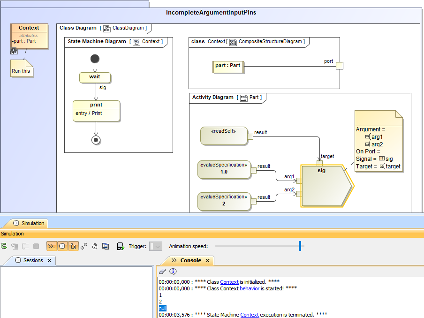Screen dimensions: 424x318
Task: Close the Console tab
Action: click(207, 260)
